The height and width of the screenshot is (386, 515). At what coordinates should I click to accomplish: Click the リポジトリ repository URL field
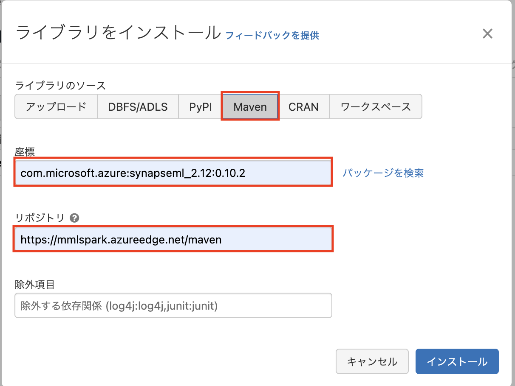(173, 239)
